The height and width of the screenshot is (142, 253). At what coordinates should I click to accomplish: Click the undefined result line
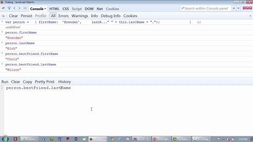click(13, 27)
